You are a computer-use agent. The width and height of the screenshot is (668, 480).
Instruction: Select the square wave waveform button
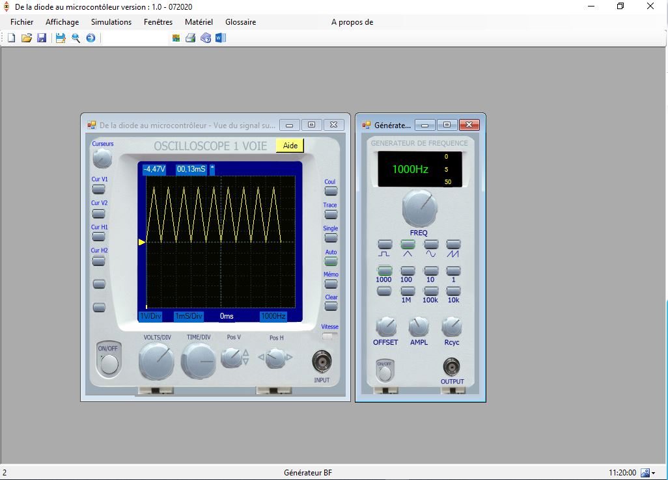coord(385,245)
